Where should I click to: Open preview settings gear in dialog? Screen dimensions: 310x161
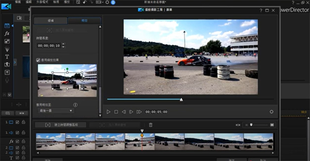click(271, 112)
